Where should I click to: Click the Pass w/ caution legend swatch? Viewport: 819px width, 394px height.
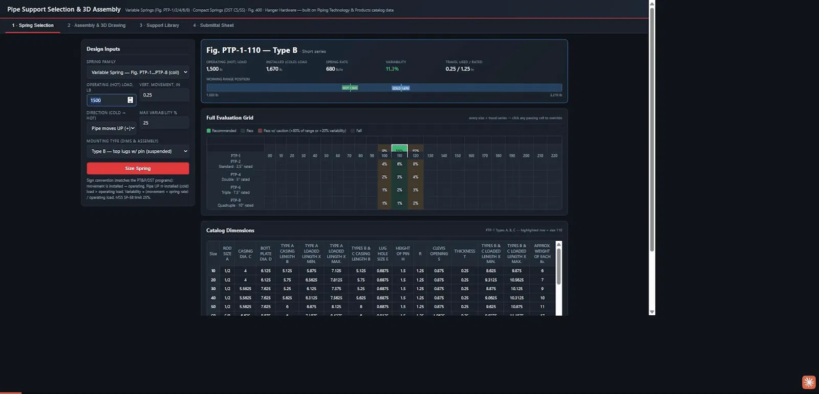260,131
